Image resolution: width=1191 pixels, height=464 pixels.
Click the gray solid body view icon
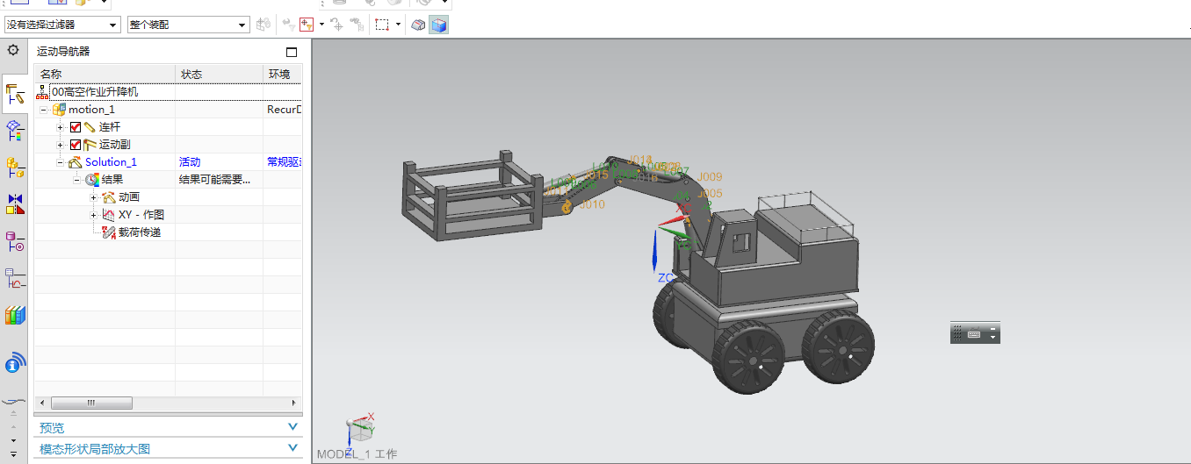419,25
